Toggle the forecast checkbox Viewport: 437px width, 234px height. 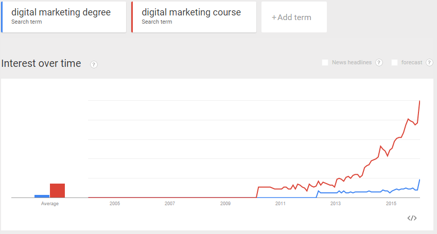[394, 62]
